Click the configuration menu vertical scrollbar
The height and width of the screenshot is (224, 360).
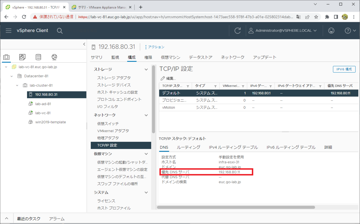[x=154, y=99]
